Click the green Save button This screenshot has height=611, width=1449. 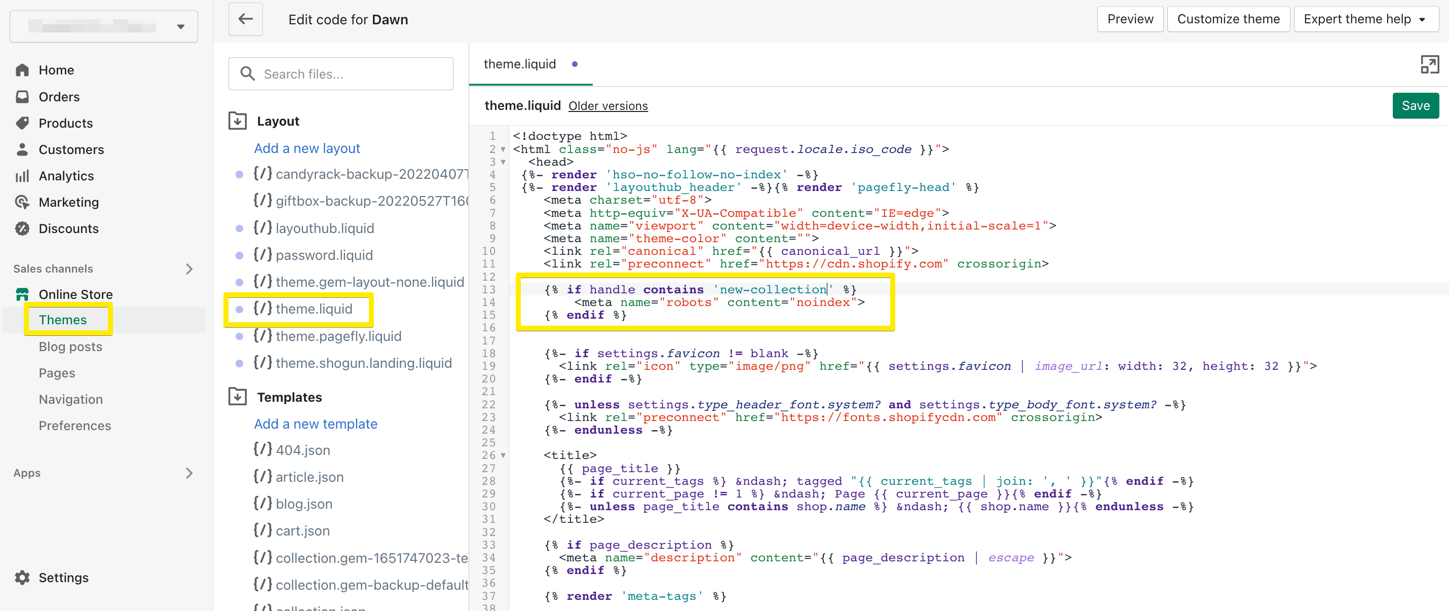tap(1415, 106)
